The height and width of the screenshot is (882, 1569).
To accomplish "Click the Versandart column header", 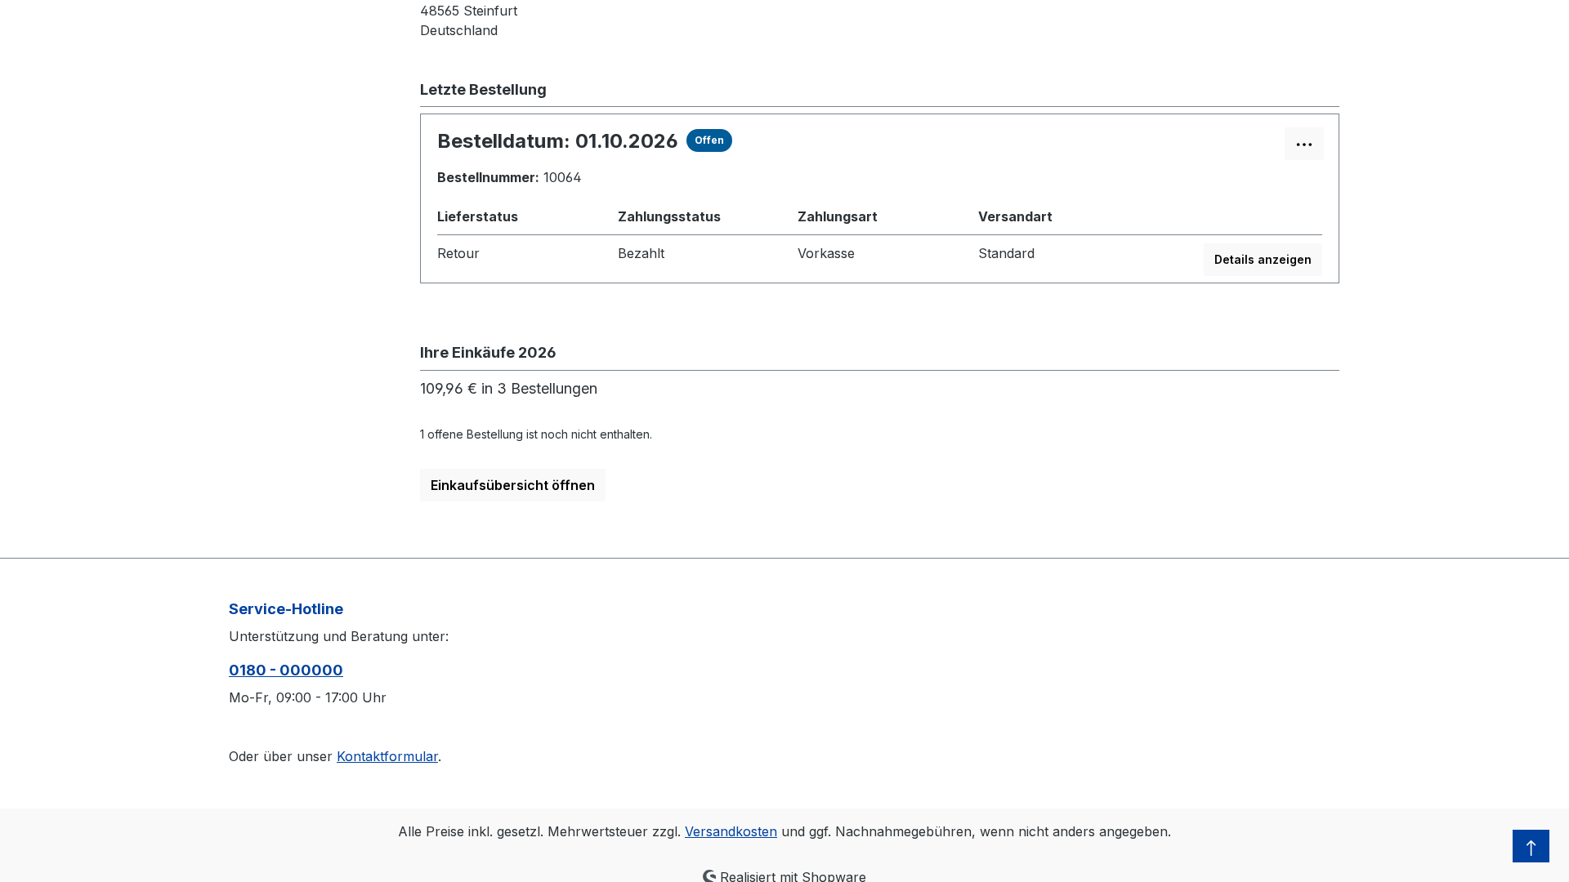I will tap(1015, 216).
